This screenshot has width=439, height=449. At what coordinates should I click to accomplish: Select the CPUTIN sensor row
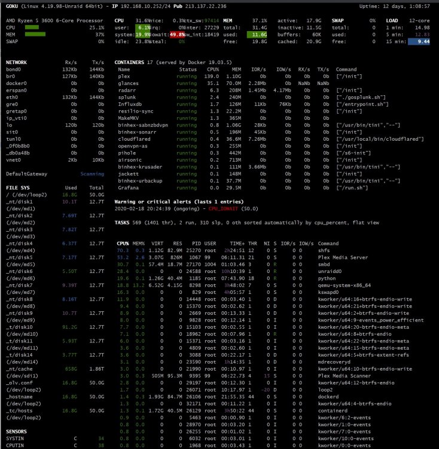(55, 445)
